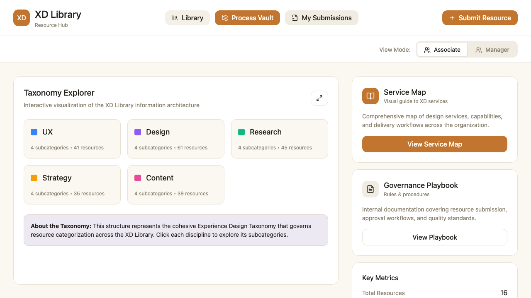The width and height of the screenshot is (531, 298).
Task: Open the Content discipline card
Action: (176, 185)
